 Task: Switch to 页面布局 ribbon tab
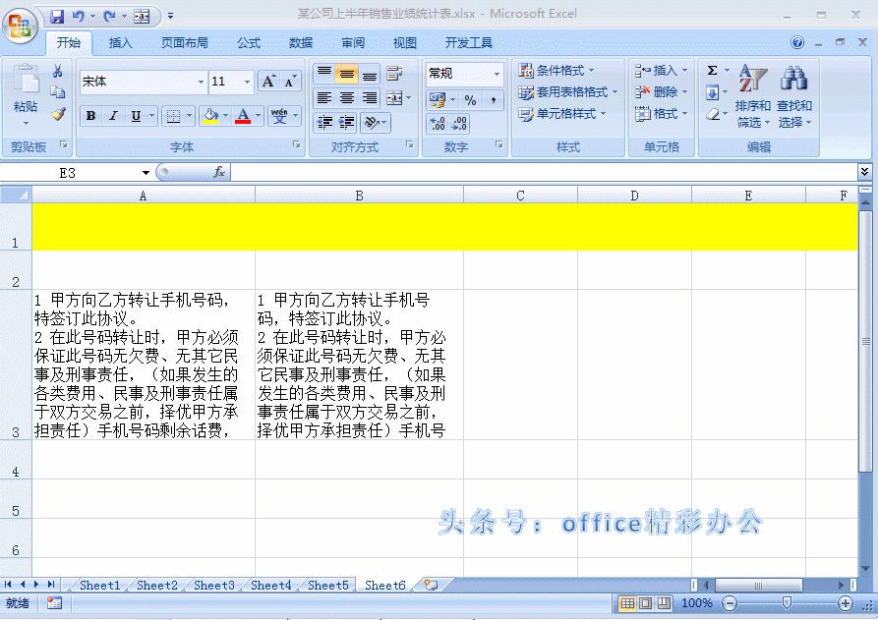184,42
